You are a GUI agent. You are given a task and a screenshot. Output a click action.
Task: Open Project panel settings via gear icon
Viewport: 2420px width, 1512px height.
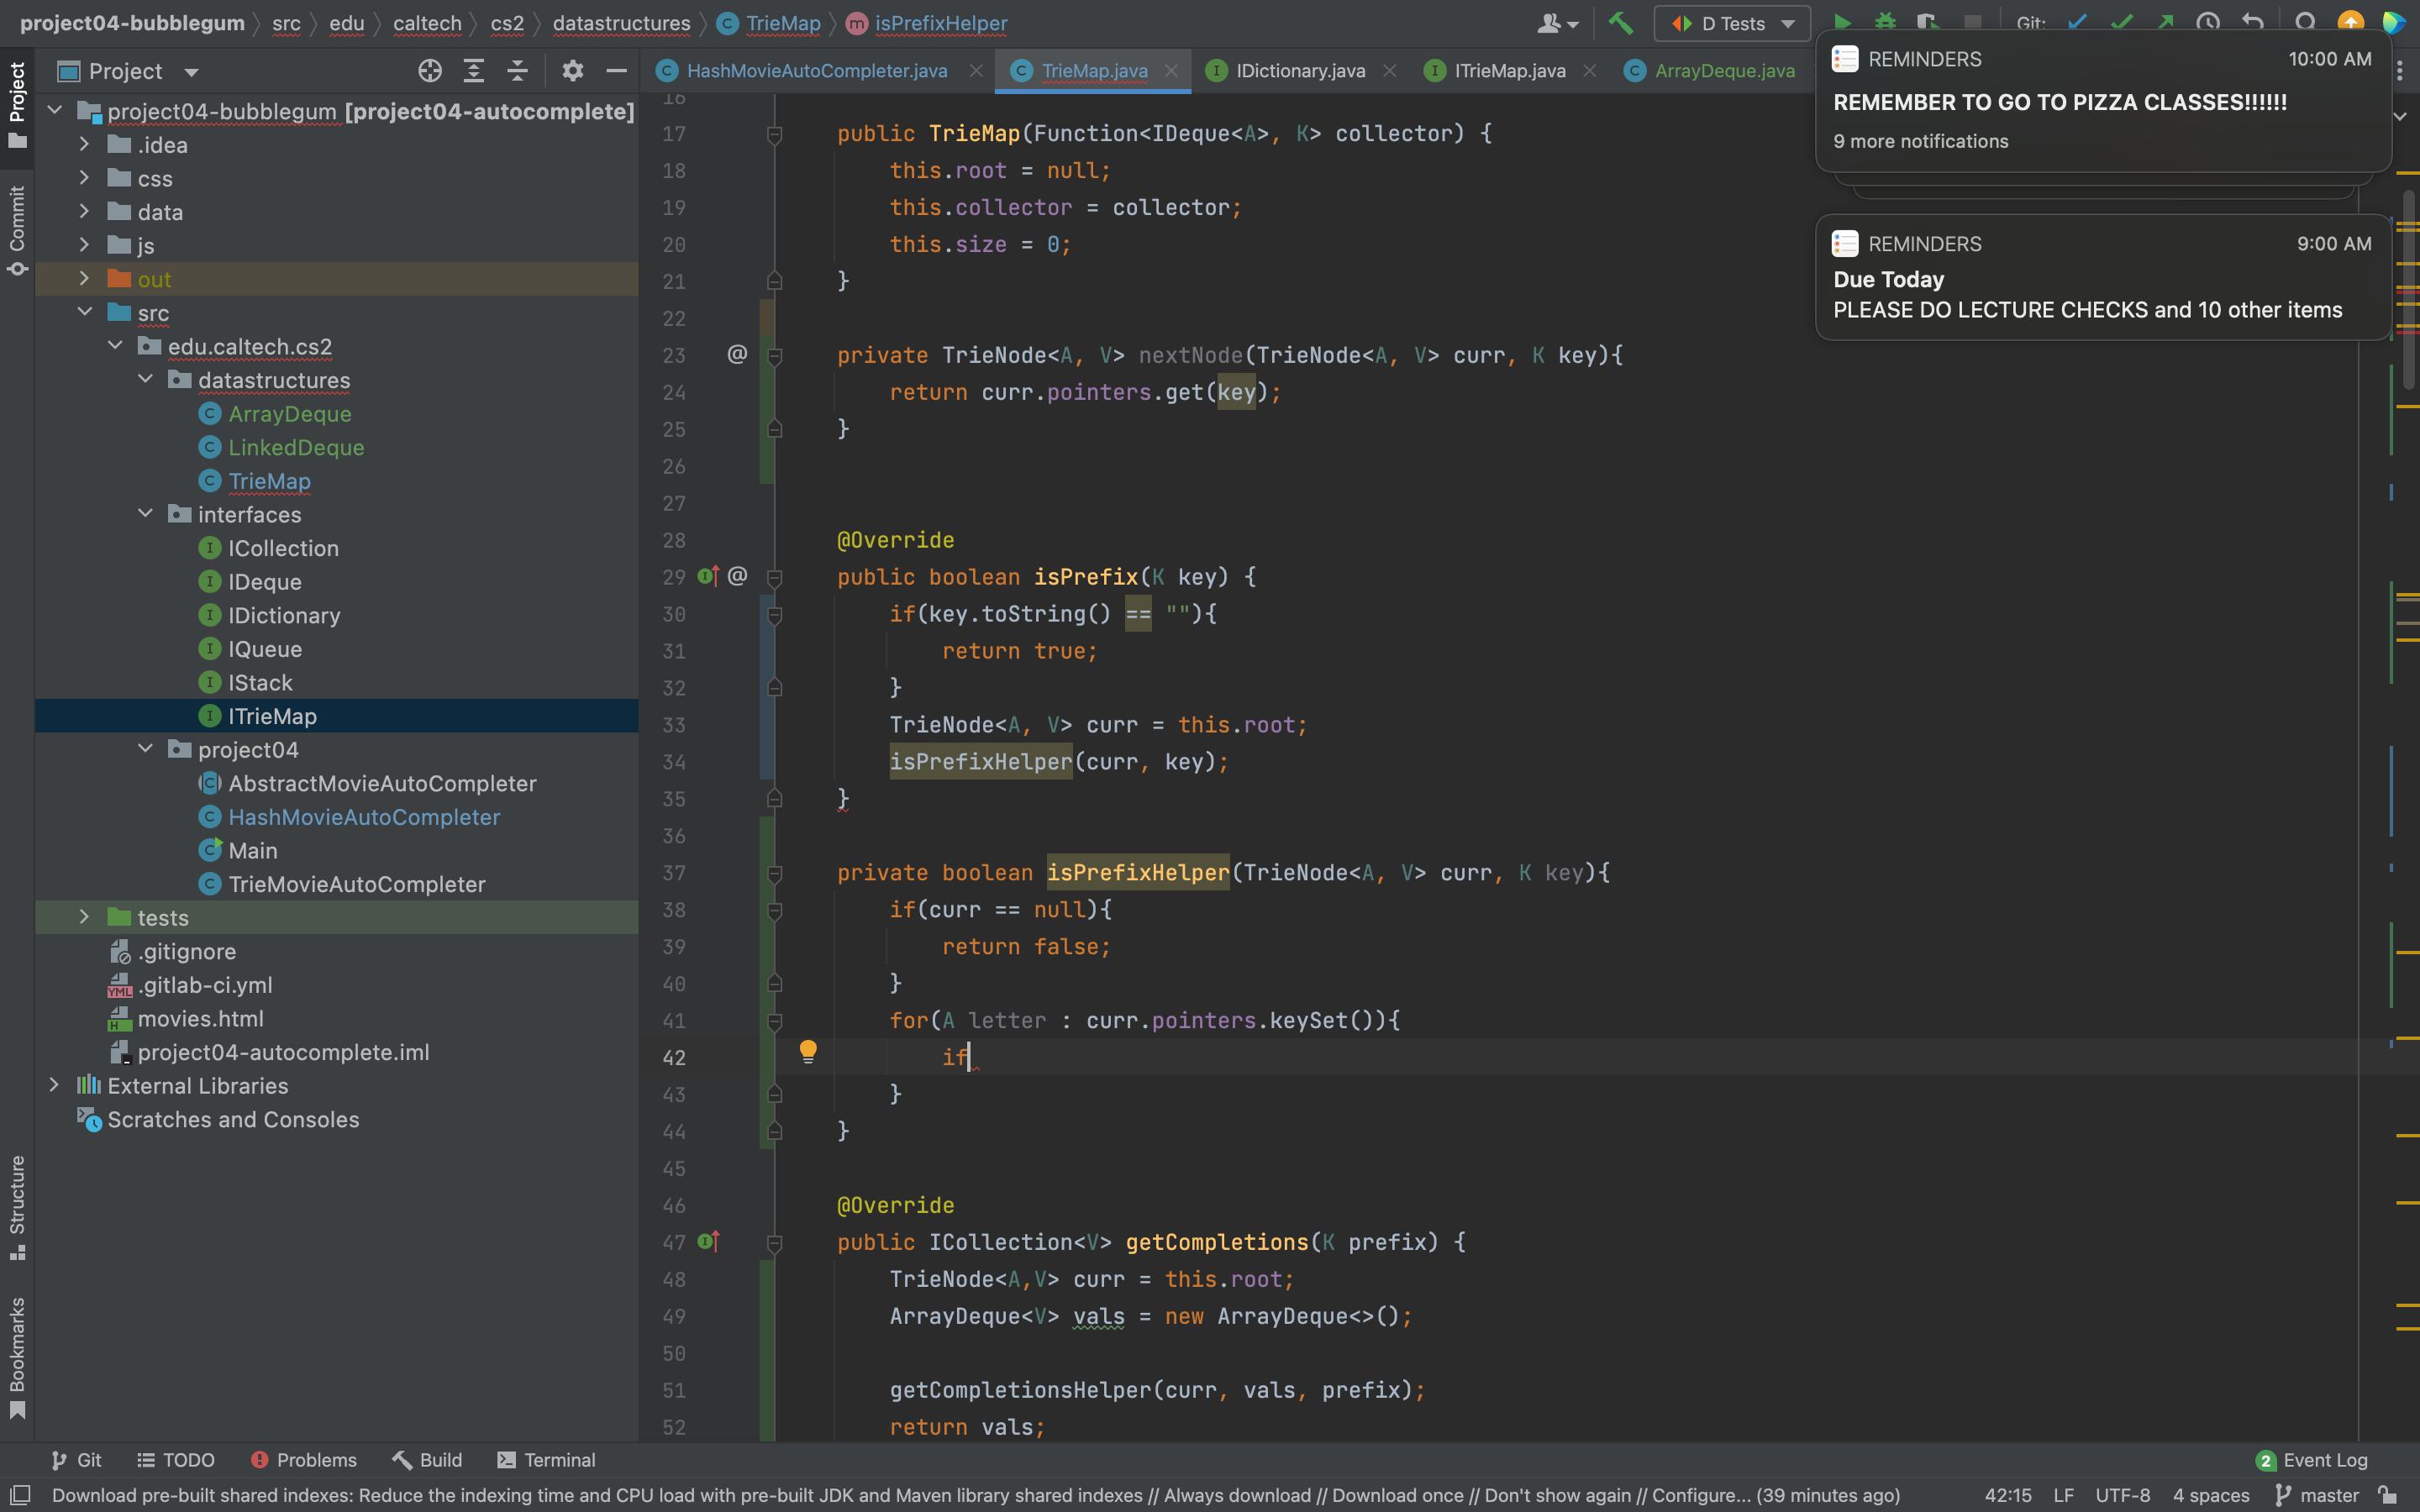[572, 71]
